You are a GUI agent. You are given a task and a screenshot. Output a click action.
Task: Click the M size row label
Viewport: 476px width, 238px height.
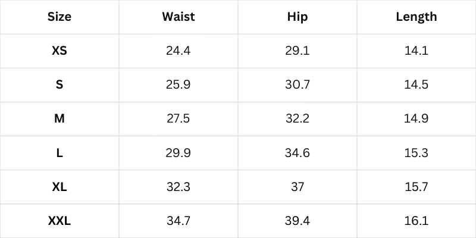pos(59,119)
